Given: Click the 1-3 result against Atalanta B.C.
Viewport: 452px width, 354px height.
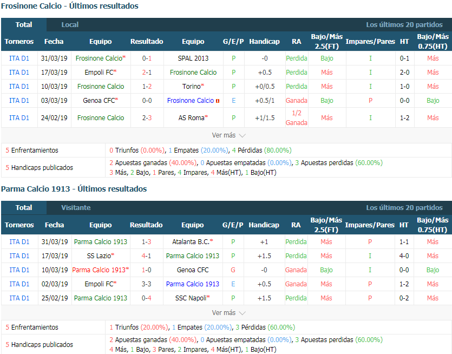Looking at the screenshot, I should [x=147, y=242].
